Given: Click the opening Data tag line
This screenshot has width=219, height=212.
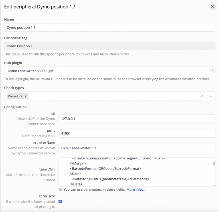Looking at the screenshot, I should tap(76, 174).
